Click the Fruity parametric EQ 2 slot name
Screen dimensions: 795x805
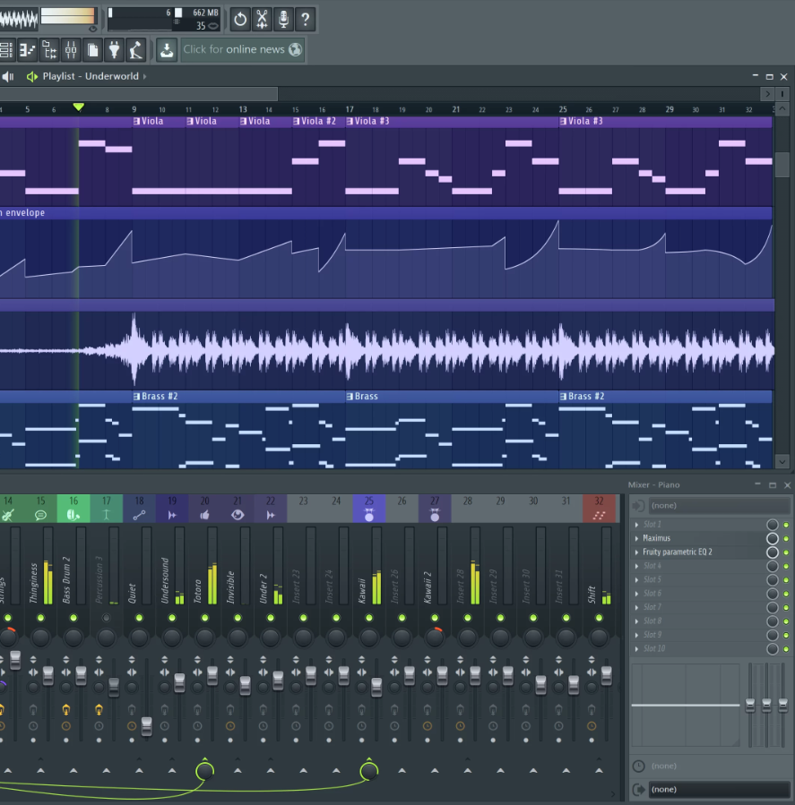click(x=678, y=552)
